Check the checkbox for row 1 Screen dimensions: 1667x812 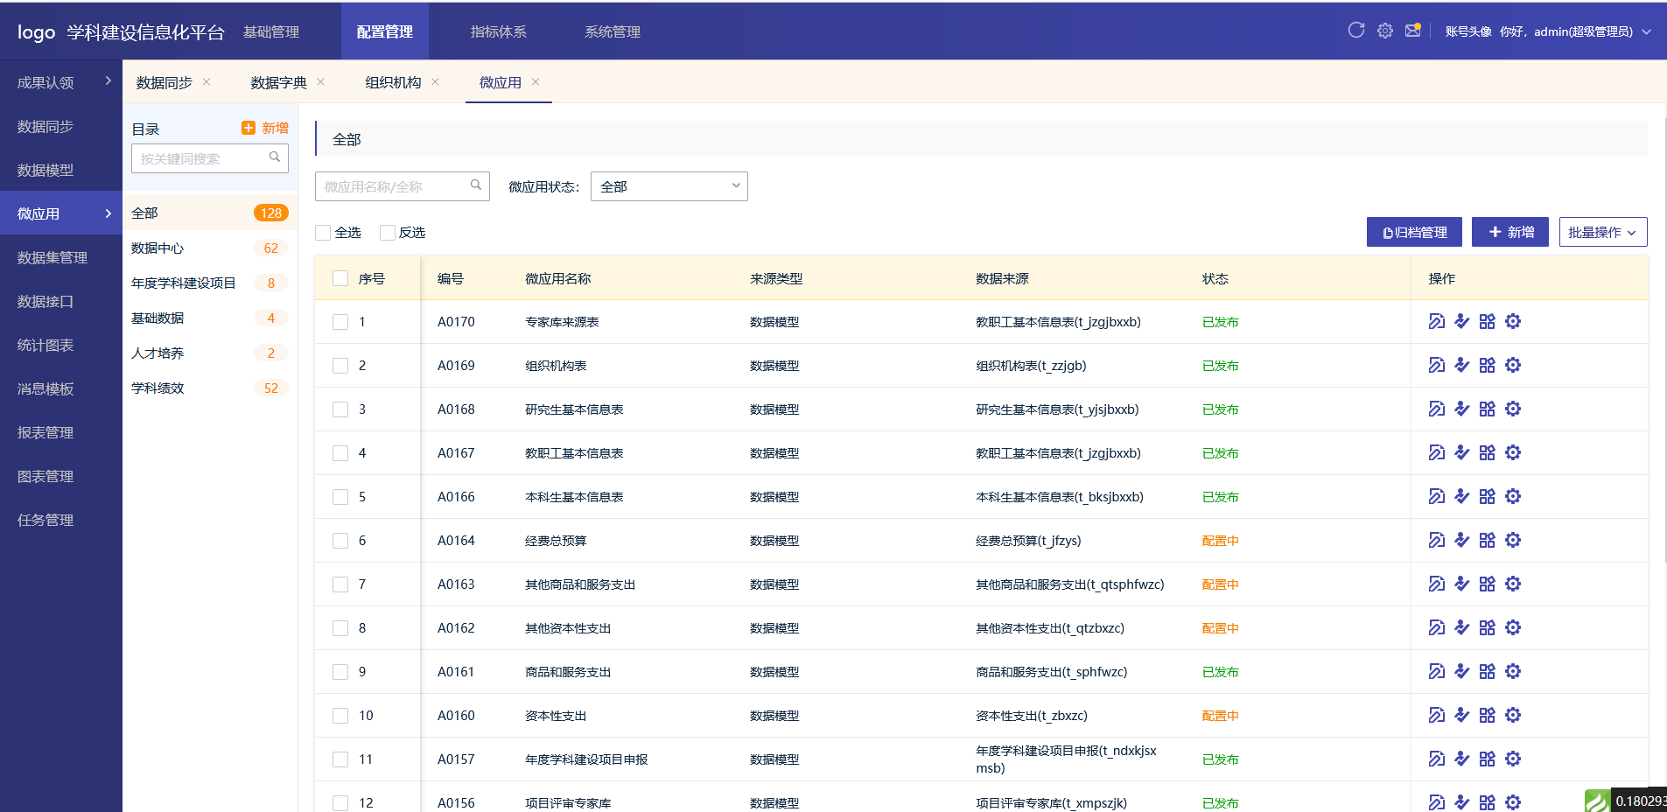click(340, 322)
